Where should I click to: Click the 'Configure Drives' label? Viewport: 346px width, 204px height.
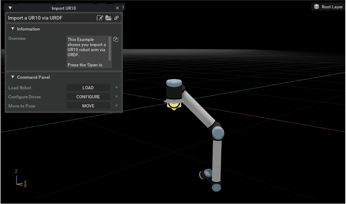click(x=24, y=97)
